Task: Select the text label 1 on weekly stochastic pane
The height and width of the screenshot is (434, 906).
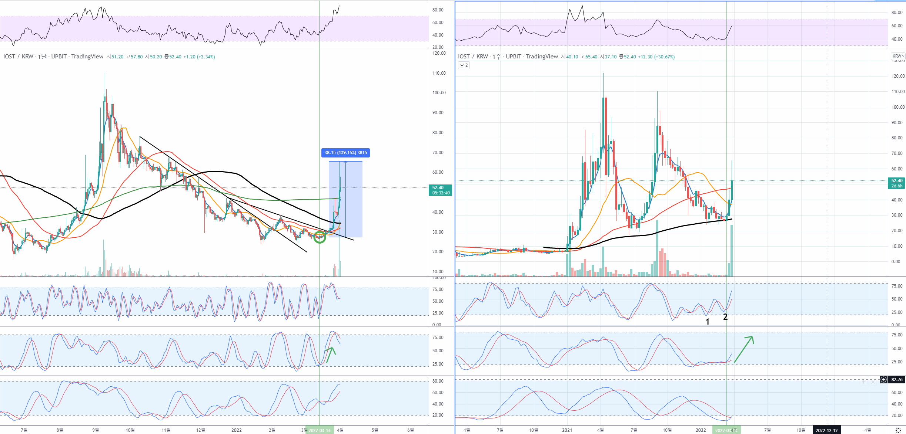Action: [x=708, y=322]
